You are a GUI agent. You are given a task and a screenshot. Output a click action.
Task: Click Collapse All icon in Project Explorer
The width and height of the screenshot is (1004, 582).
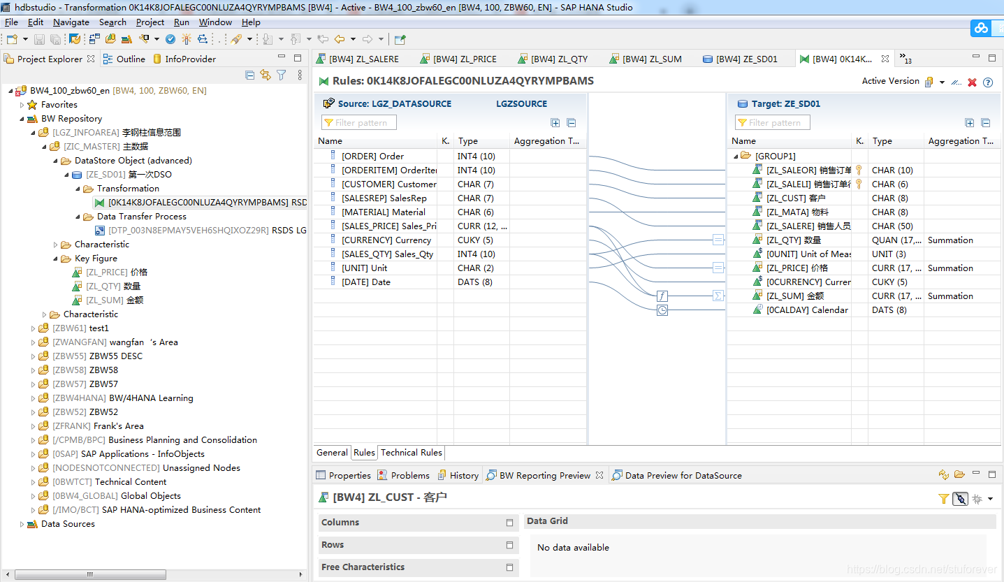click(250, 75)
